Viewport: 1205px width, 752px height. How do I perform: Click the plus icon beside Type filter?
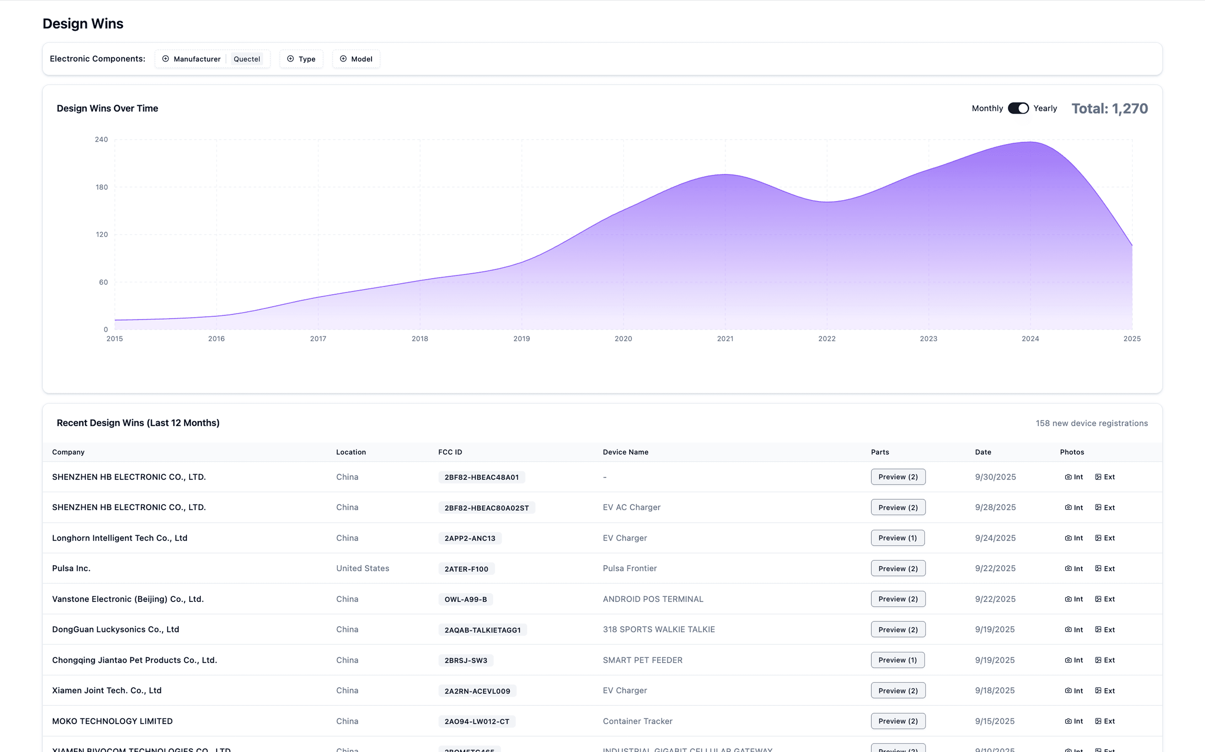pyautogui.click(x=291, y=59)
